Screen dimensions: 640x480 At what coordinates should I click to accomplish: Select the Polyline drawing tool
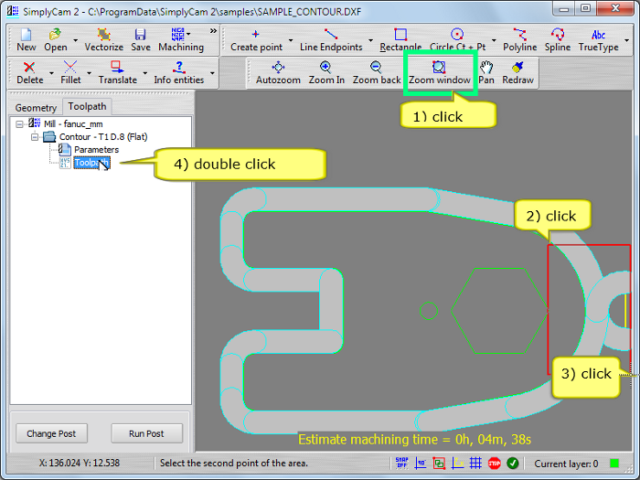[520, 39]
